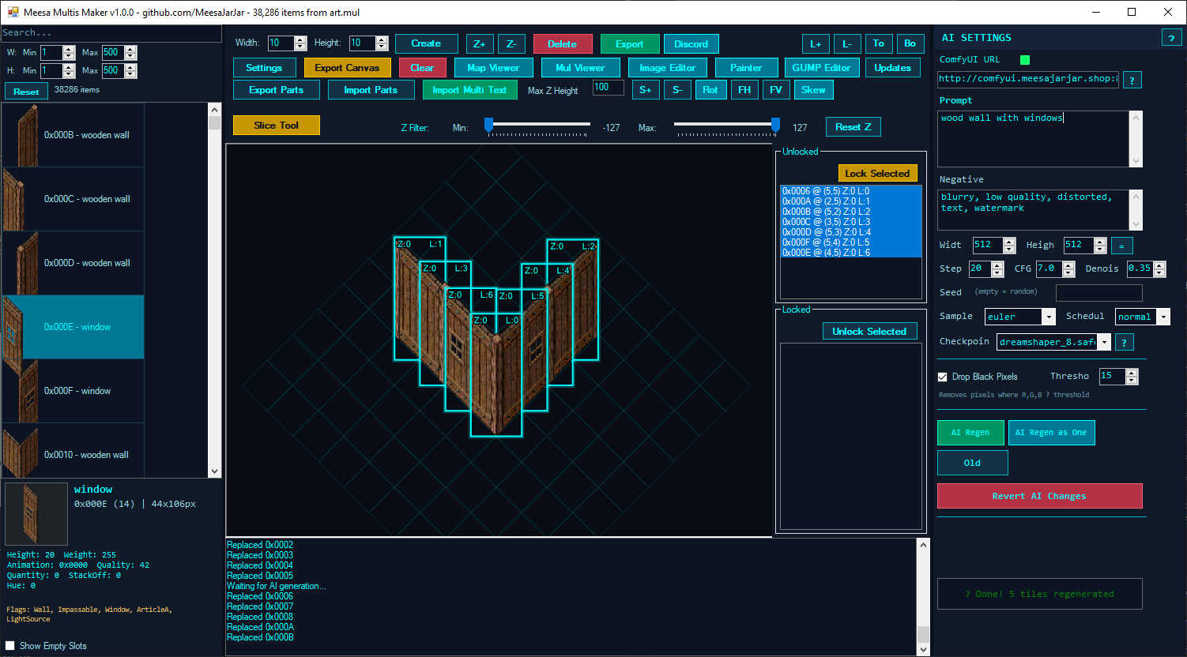Click the Export Canvas button
Screen dimensions: 1187x657
click(347, 68)
